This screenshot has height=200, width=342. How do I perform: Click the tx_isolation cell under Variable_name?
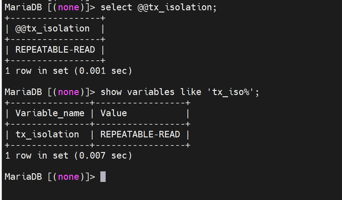pyautogui.click(x=47, y=134)
